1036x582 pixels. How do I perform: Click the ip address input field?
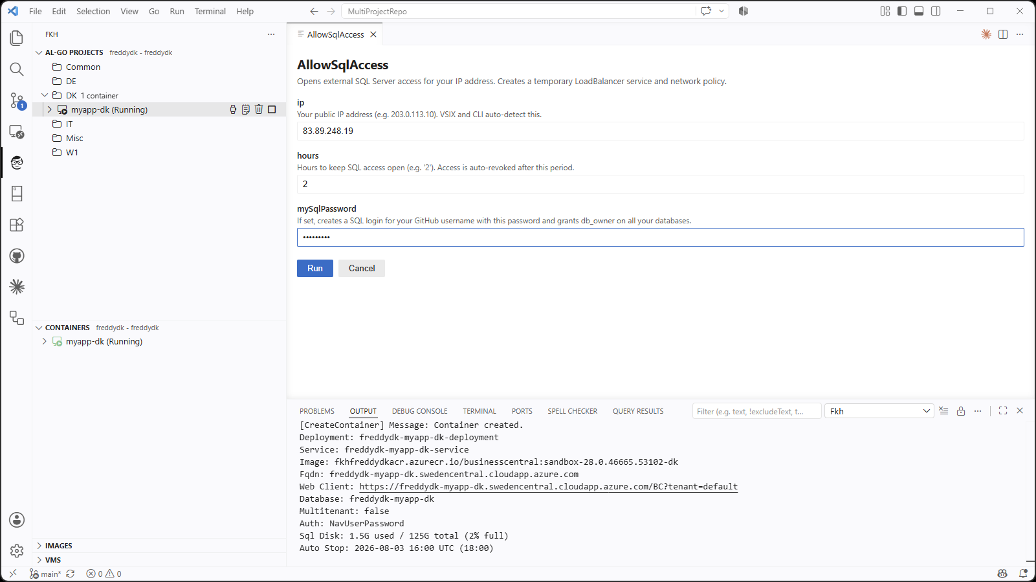pyautogui.click(x=660, y=131)
